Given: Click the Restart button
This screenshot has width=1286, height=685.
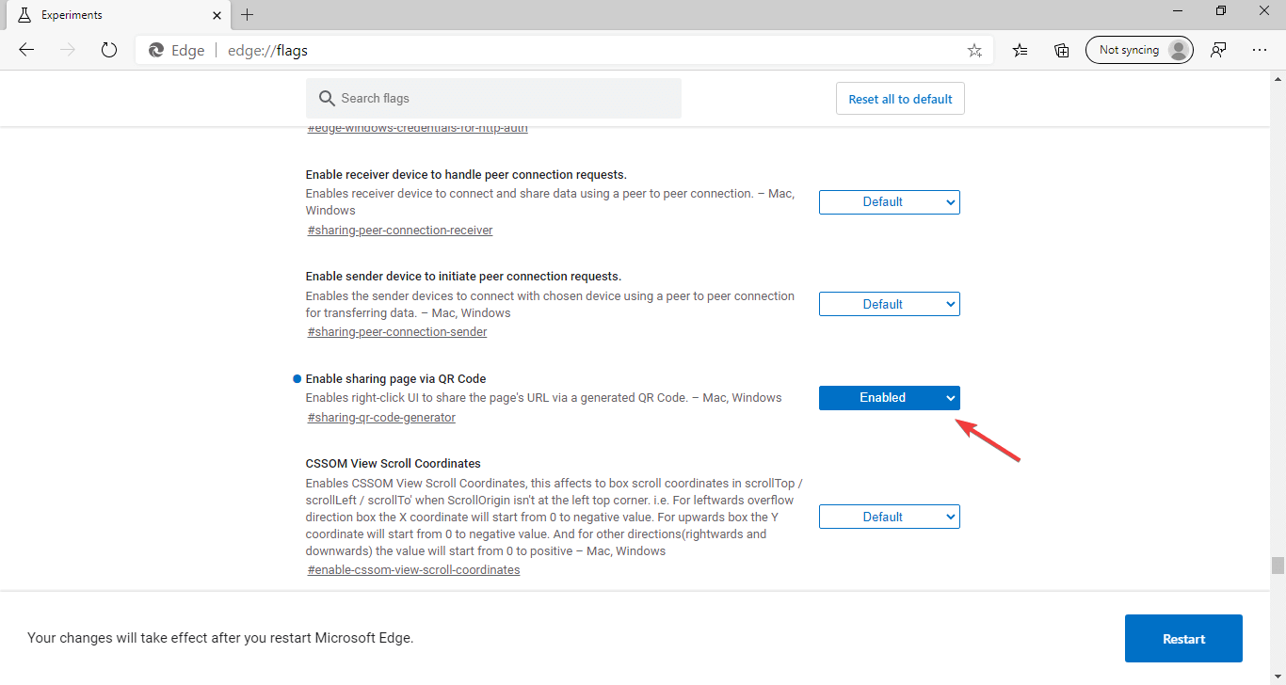Looking at the screenshot, I should [1183, 638].
